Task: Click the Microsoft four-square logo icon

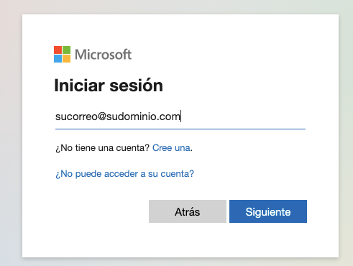Action: coord(62,54)
